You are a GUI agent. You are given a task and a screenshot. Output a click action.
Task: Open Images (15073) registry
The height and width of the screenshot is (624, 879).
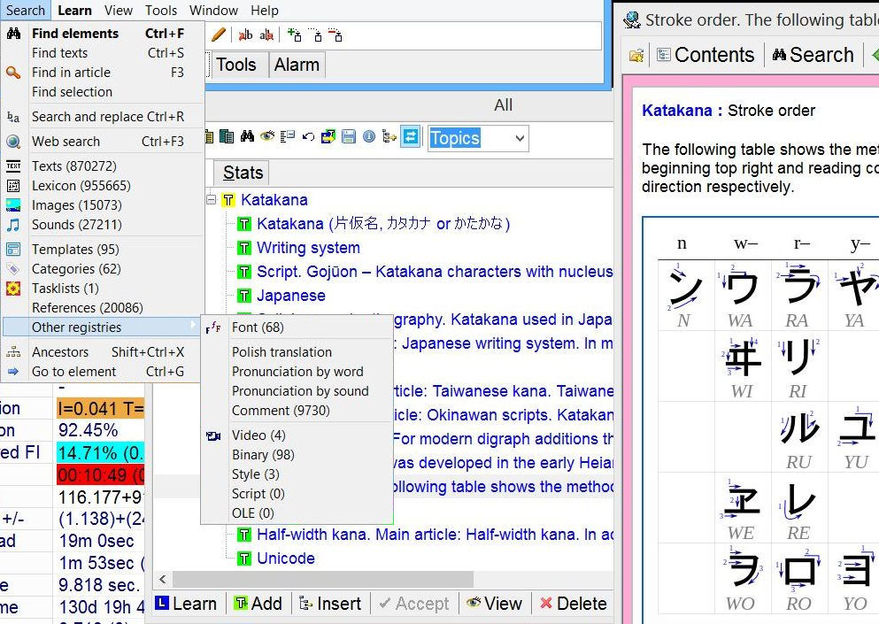103,205
